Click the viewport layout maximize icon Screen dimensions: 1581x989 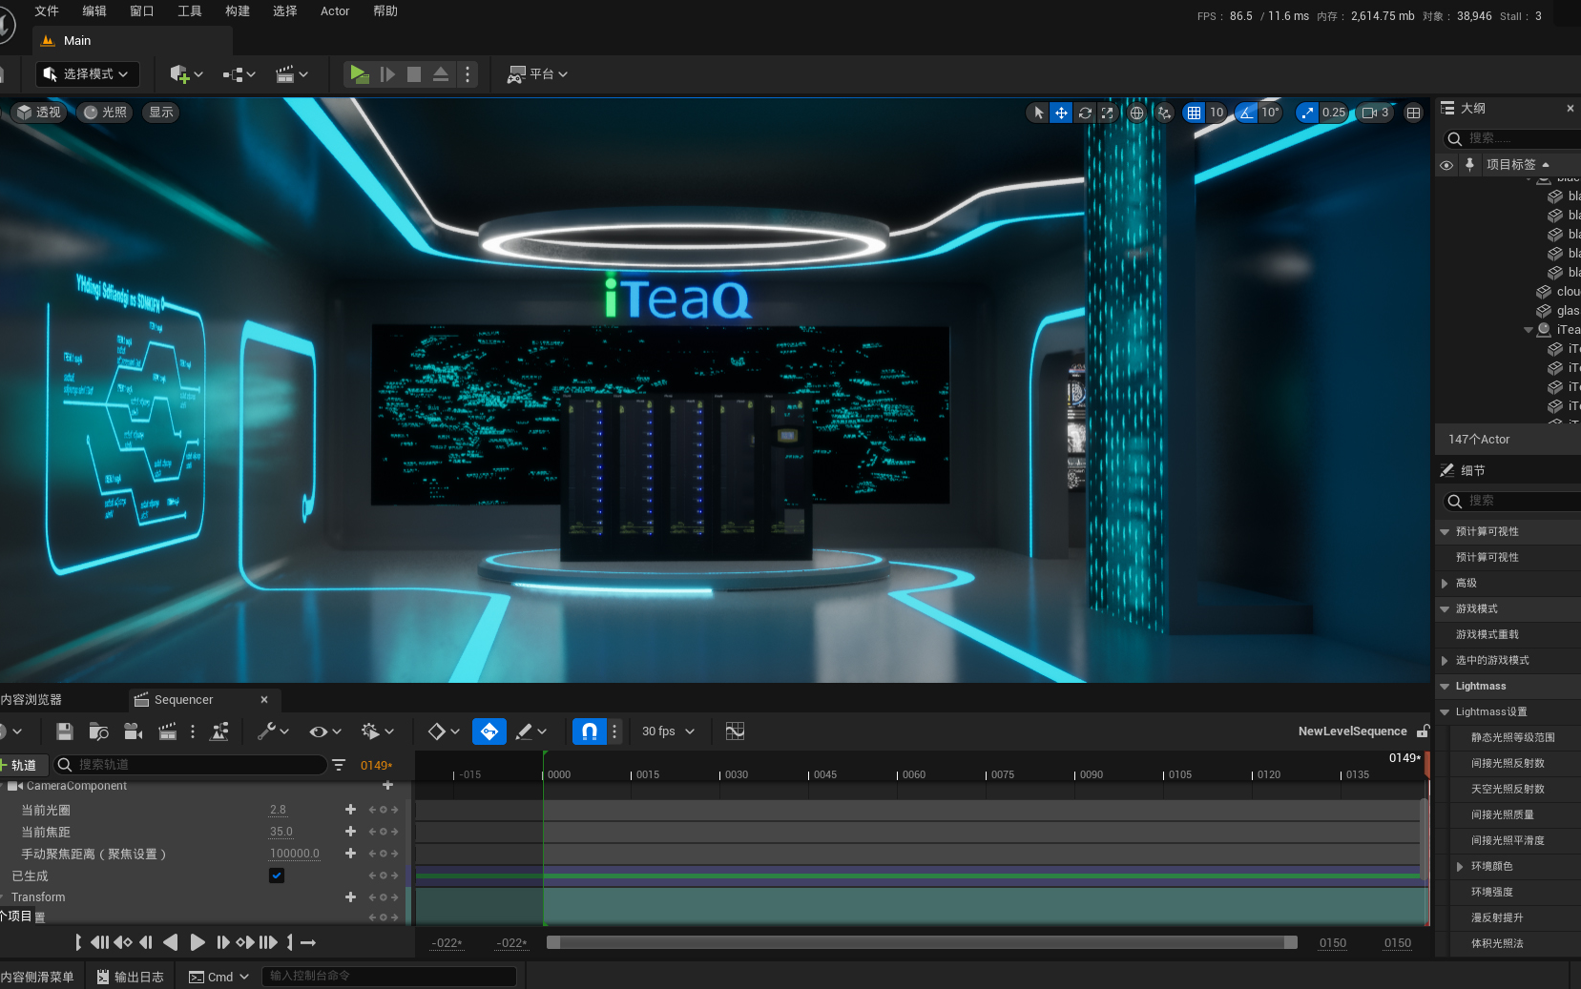coord(1413,113)
